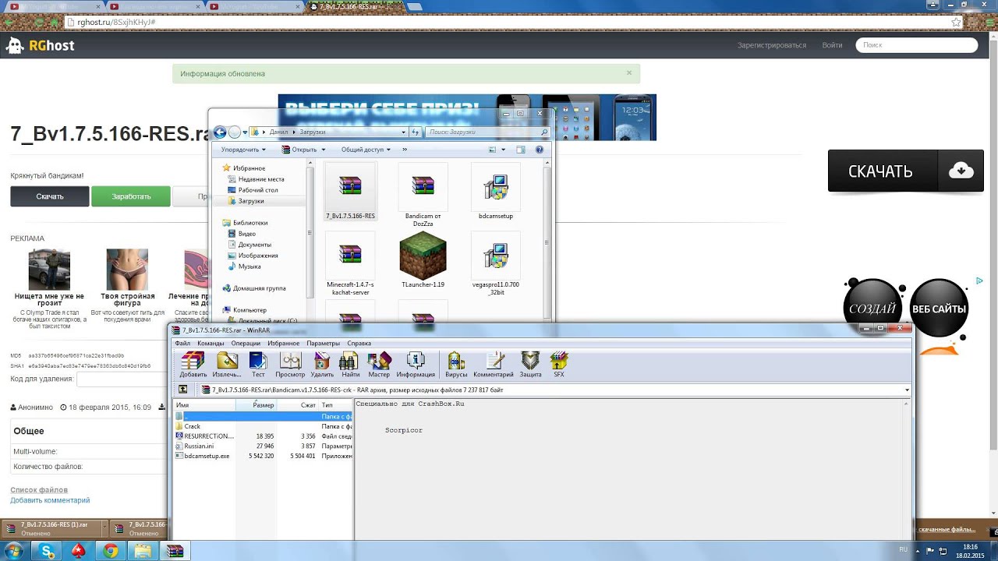
Task: Click the Поиск search field on RGhost
Action: pyautogui.click(x=917, y=45)
